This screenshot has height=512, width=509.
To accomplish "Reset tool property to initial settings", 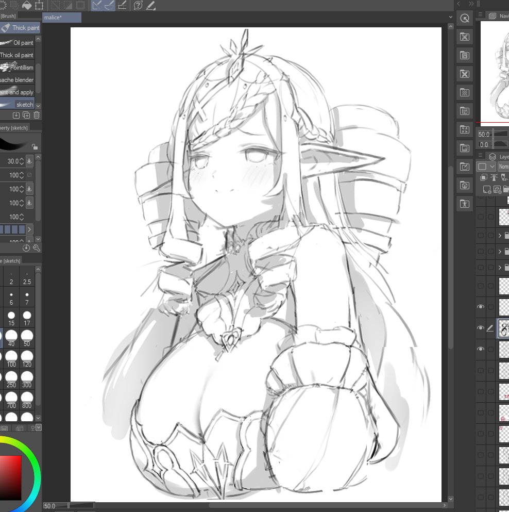I will point(26,248).
